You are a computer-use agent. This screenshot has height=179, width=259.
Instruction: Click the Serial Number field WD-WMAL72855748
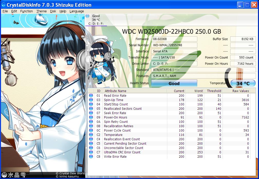174,45
